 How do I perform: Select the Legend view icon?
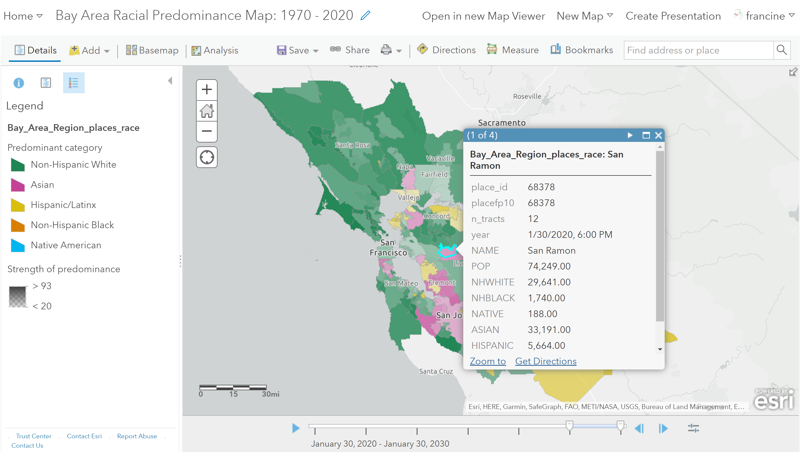pyautogui.click(x=73, y=83)
